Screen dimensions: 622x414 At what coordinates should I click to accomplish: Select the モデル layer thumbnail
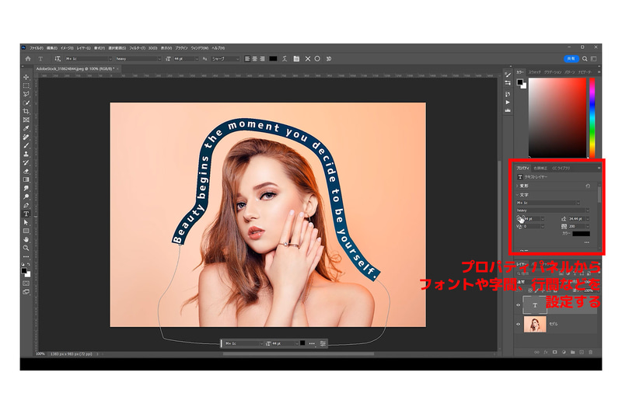535,324
